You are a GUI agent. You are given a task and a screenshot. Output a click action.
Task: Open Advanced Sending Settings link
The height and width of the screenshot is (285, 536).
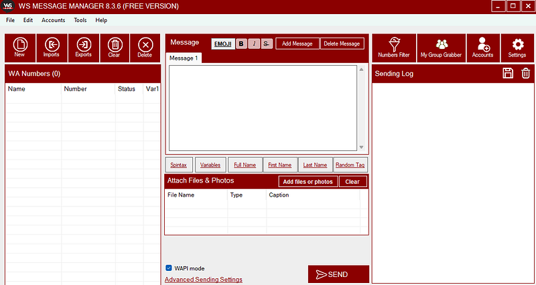point(204,280)
